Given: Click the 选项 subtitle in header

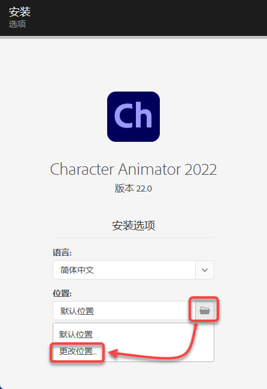Looking at the screenshot, I should tap(17, 24).
